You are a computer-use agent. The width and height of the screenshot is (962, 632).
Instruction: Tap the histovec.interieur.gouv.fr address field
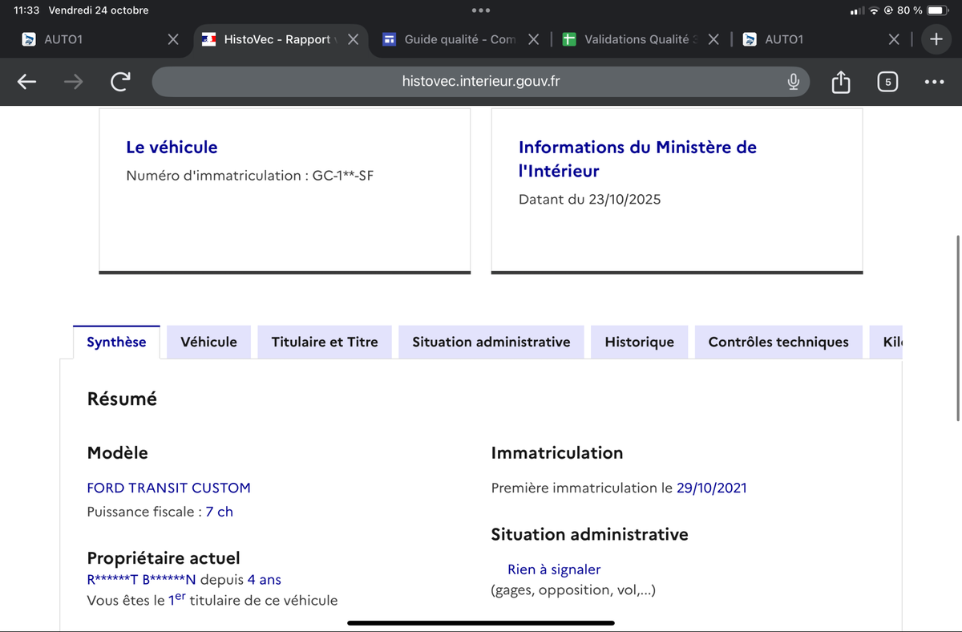[481, 81]
